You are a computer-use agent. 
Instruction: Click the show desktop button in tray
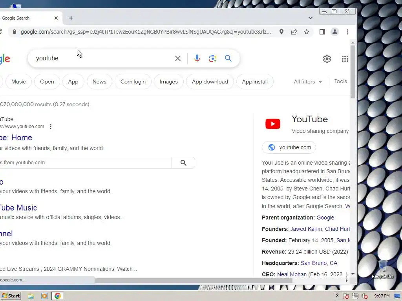pos(398,296)
